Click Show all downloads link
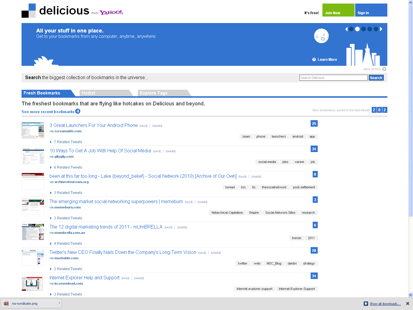Viewport: 413px width, 310px height. [x=385, y=304]
